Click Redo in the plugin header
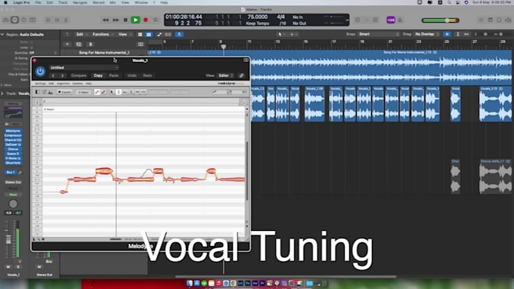 (147, 75)
